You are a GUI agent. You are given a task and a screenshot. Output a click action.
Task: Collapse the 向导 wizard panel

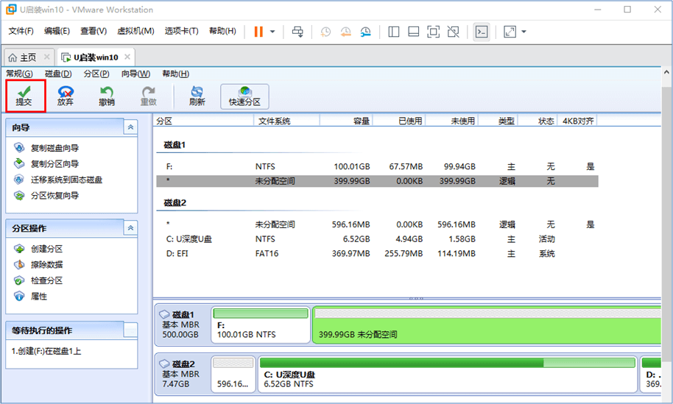130,127
